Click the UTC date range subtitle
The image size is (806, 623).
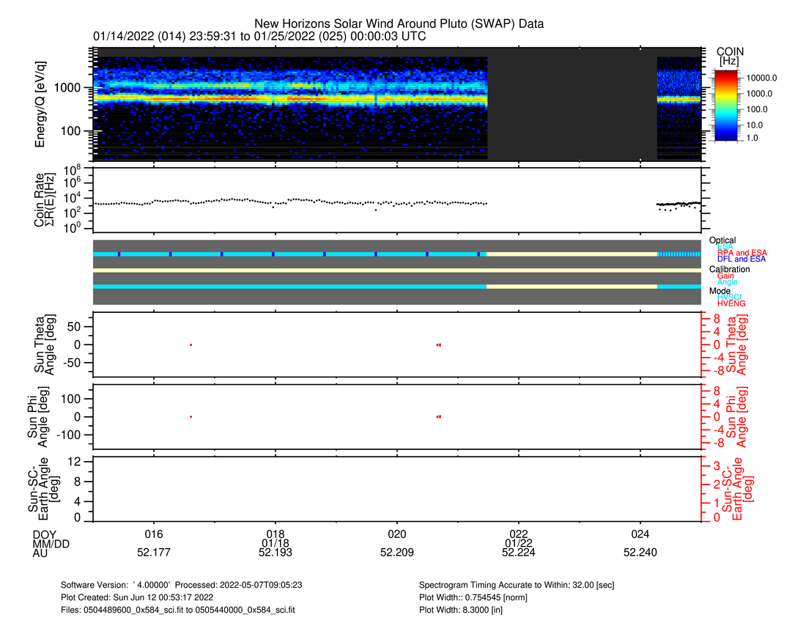pos(259,37)
